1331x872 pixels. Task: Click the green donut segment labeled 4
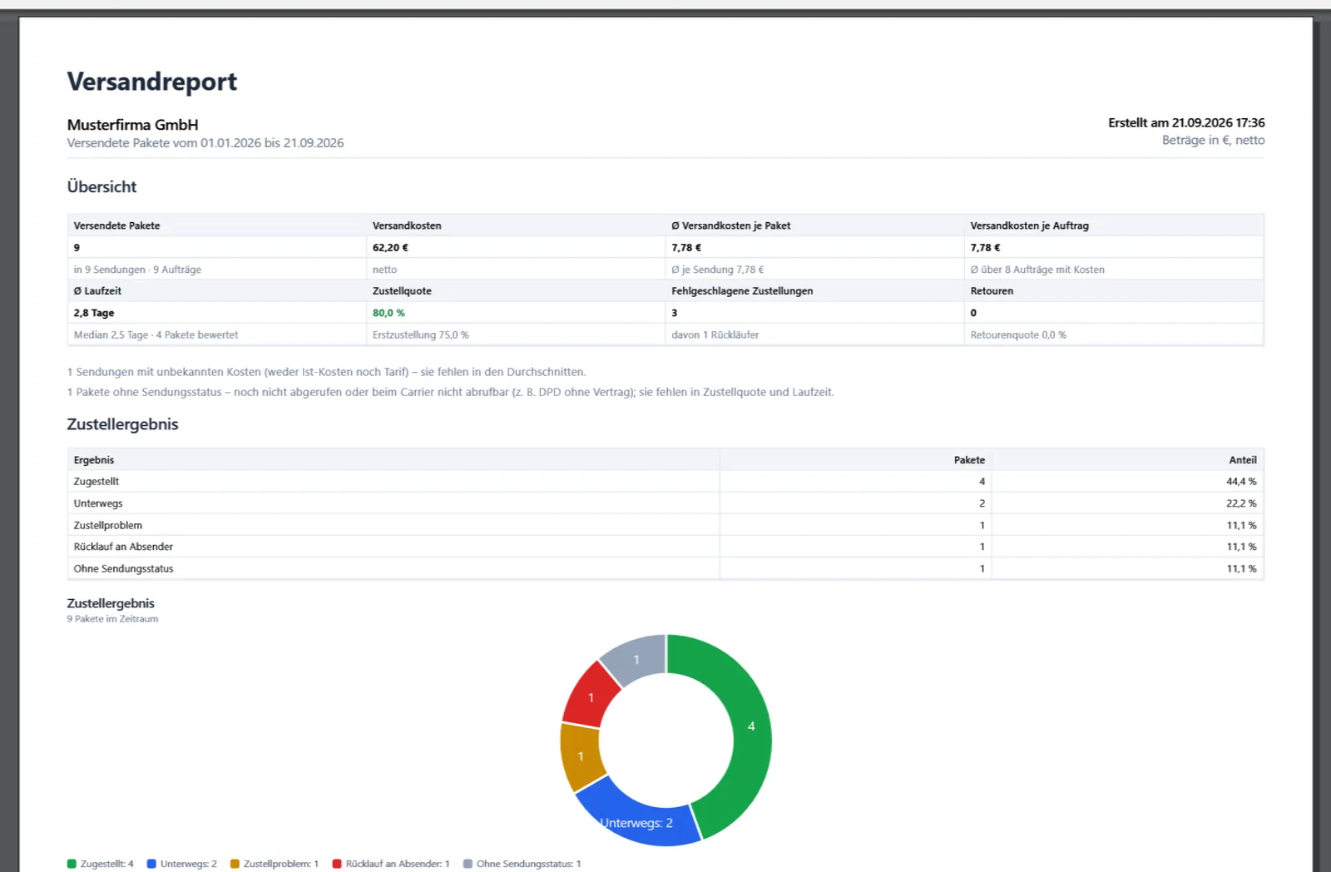click(x=751, y=726)
